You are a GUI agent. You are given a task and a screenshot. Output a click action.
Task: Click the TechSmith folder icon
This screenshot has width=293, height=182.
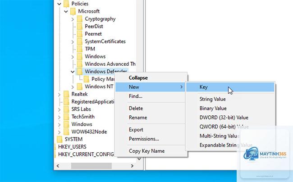click(66, 117)
